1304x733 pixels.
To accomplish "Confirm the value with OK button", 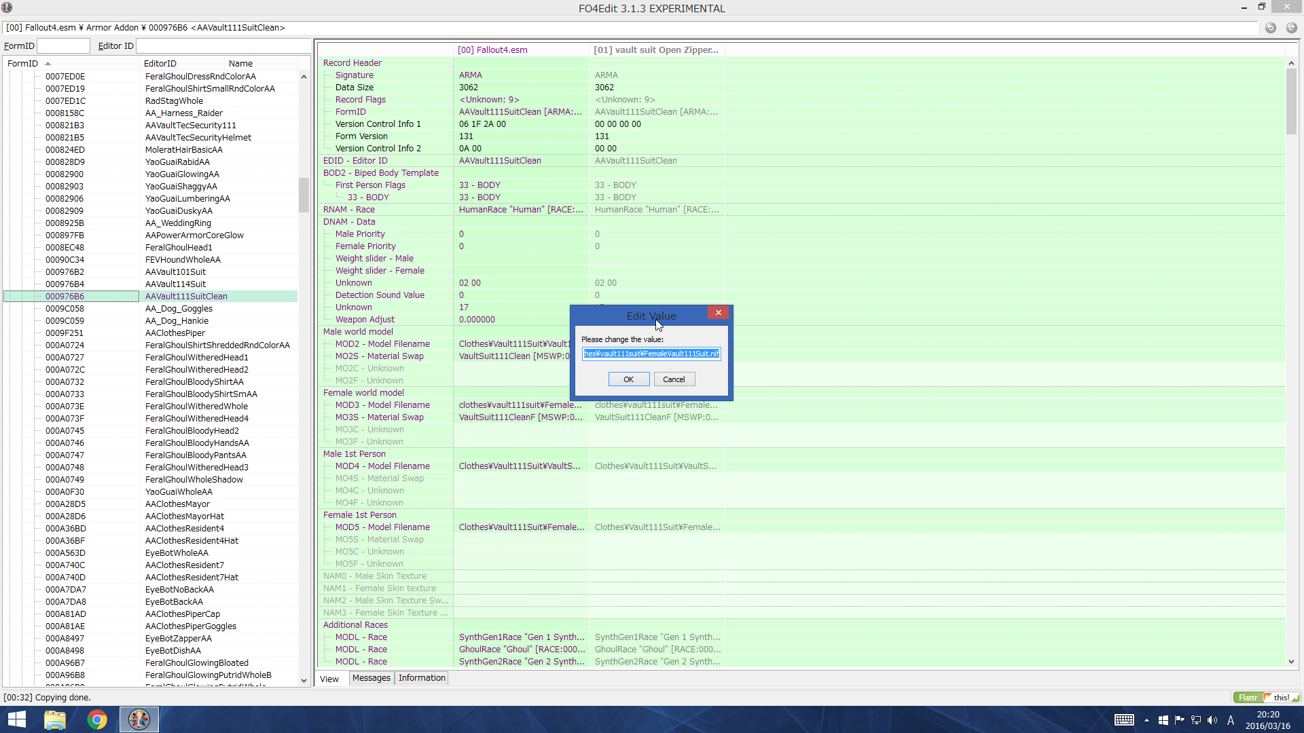I will point(628,379).
